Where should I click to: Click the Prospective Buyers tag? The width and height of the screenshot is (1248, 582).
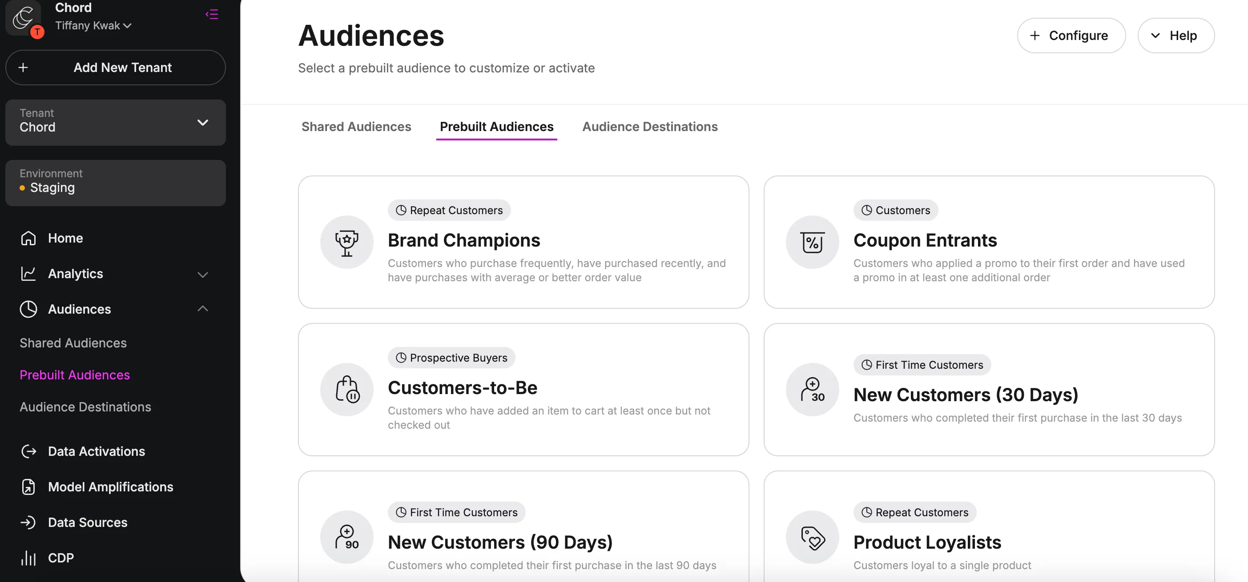[x=451, y=358]
